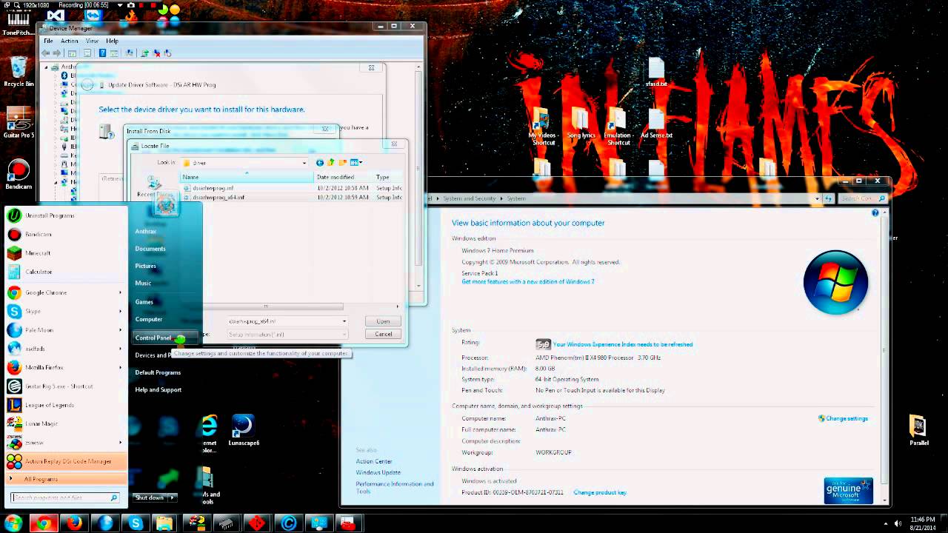Expand Google Chrome jump list arrow
The width and height of the screenshot is (948, 533).
pos(120,292)
